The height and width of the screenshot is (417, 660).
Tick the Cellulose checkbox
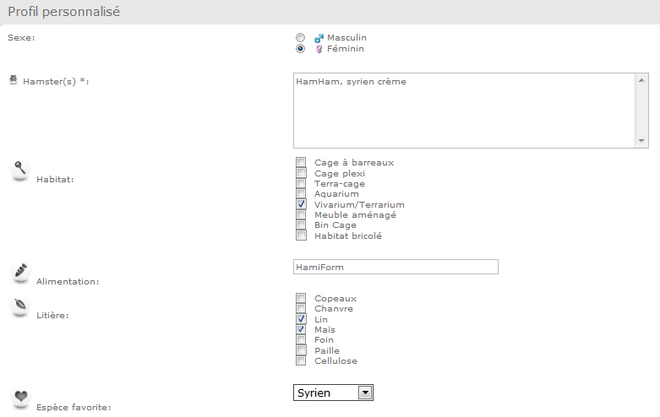[301, 360]
